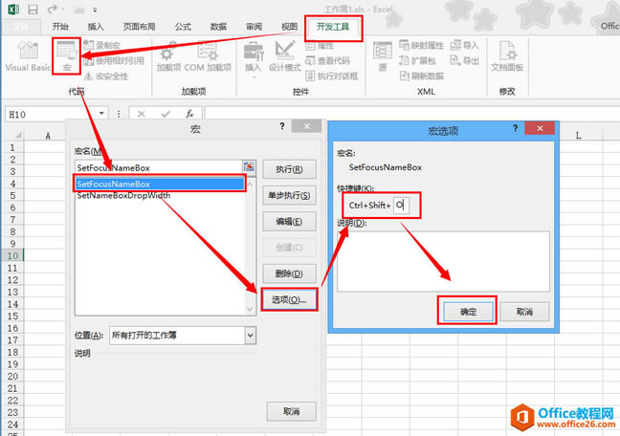Switch to the Insert (插入) ribbon tab
The image size is (620, 436).
pyautogui.click(x=96, y=27)
